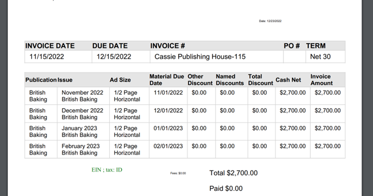The image size is (373, 196).
Task: Click material due date 12/01/2022
Action: pyautogui.click(x=168, y=111)
